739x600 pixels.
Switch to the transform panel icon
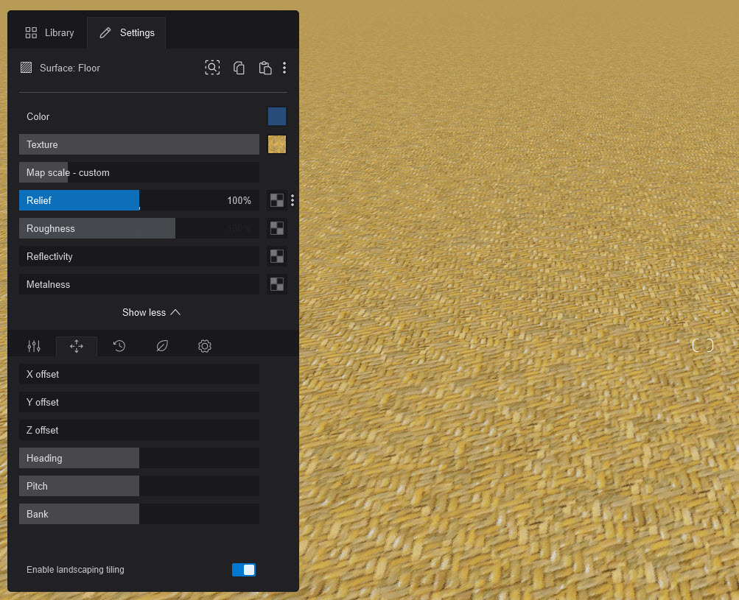coord(77,345)
